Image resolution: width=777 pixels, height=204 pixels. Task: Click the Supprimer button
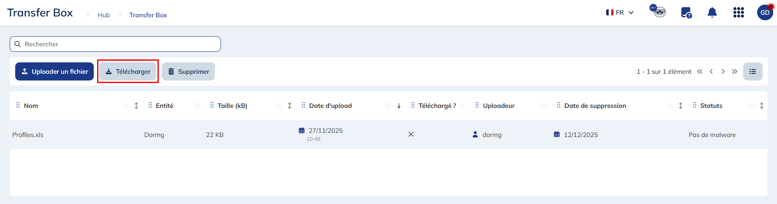pos(188,72)
